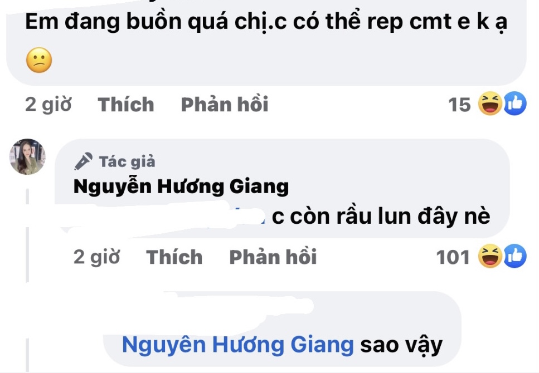
Task: Open the Nguyễn Hương Giang author name link
Action: point(181,187)
